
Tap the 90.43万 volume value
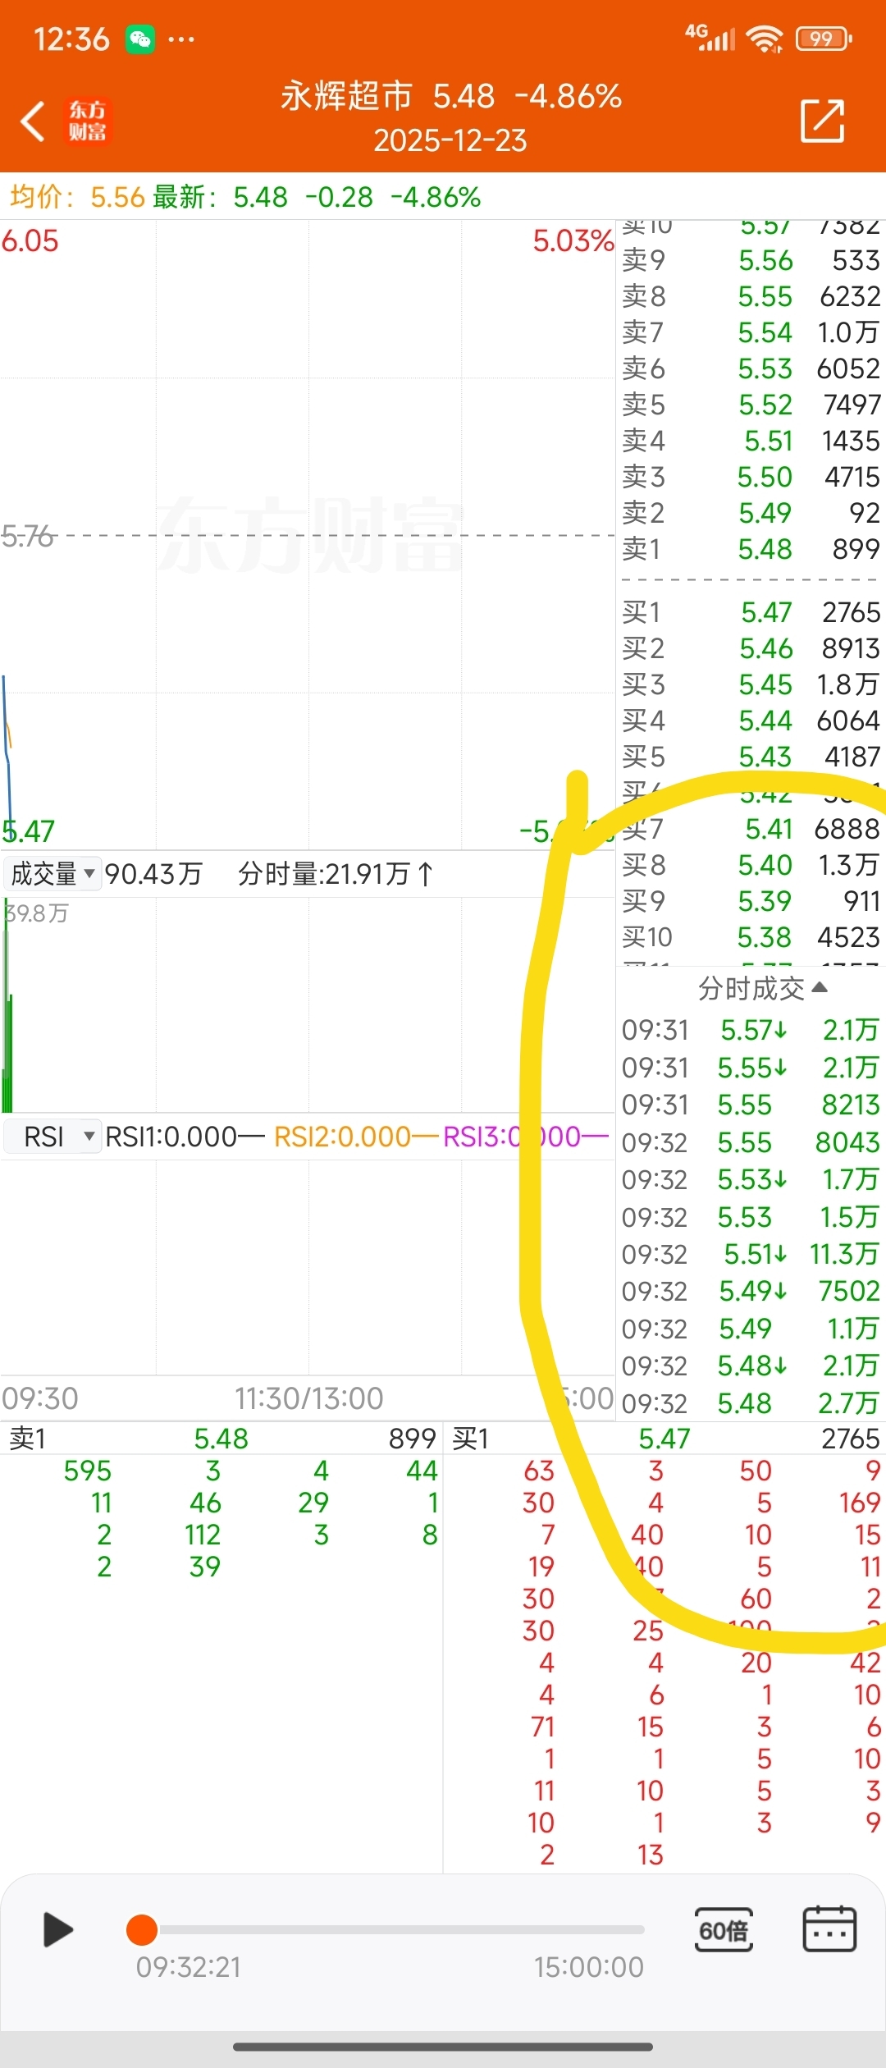click(153, 873)
